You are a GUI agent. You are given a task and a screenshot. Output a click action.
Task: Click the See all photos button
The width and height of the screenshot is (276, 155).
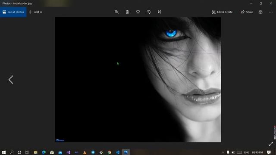(13, 12)
